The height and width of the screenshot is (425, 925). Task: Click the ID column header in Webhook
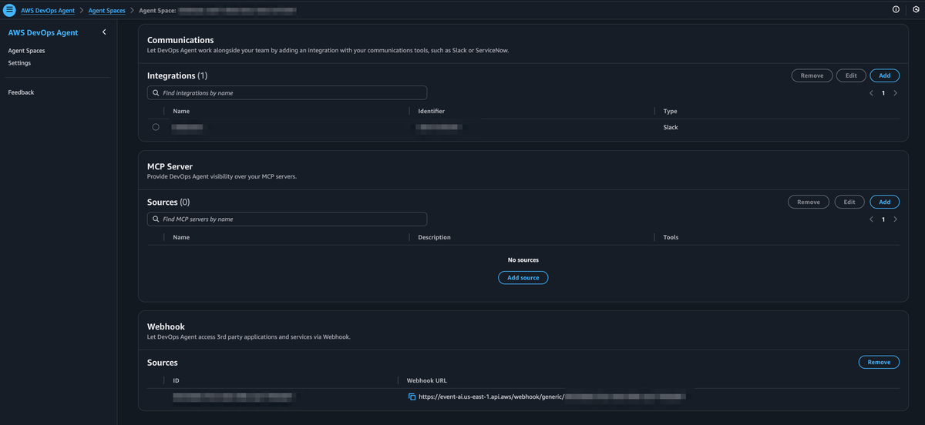point(177,380)
